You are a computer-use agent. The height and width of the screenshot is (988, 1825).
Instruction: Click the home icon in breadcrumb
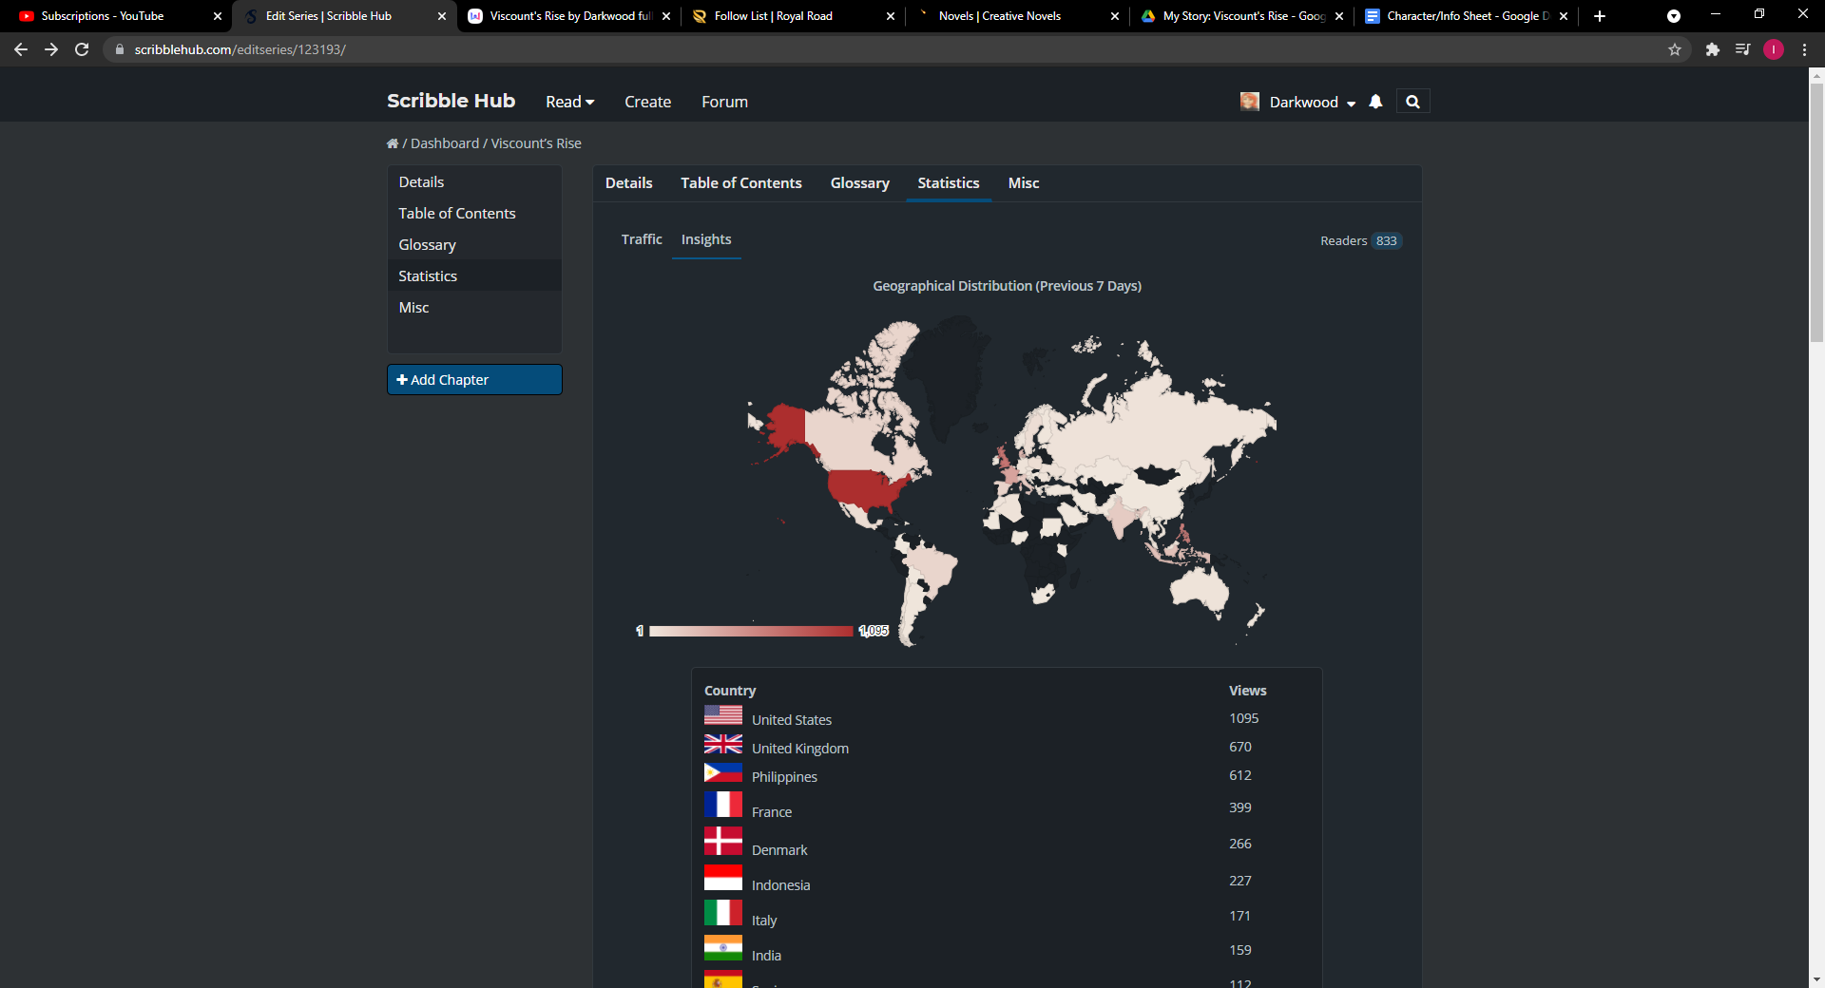393,143
